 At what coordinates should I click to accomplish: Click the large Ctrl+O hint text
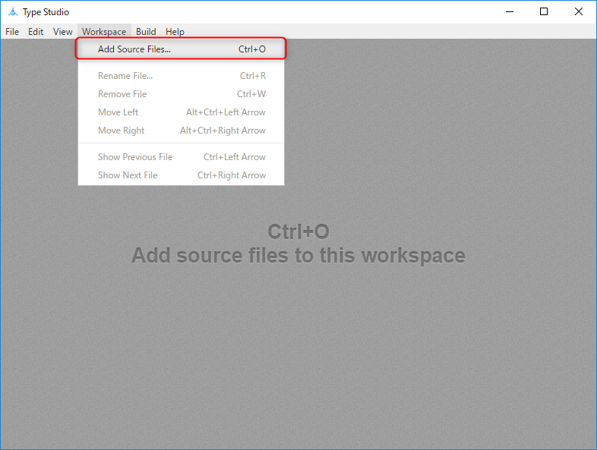[298, 231]
